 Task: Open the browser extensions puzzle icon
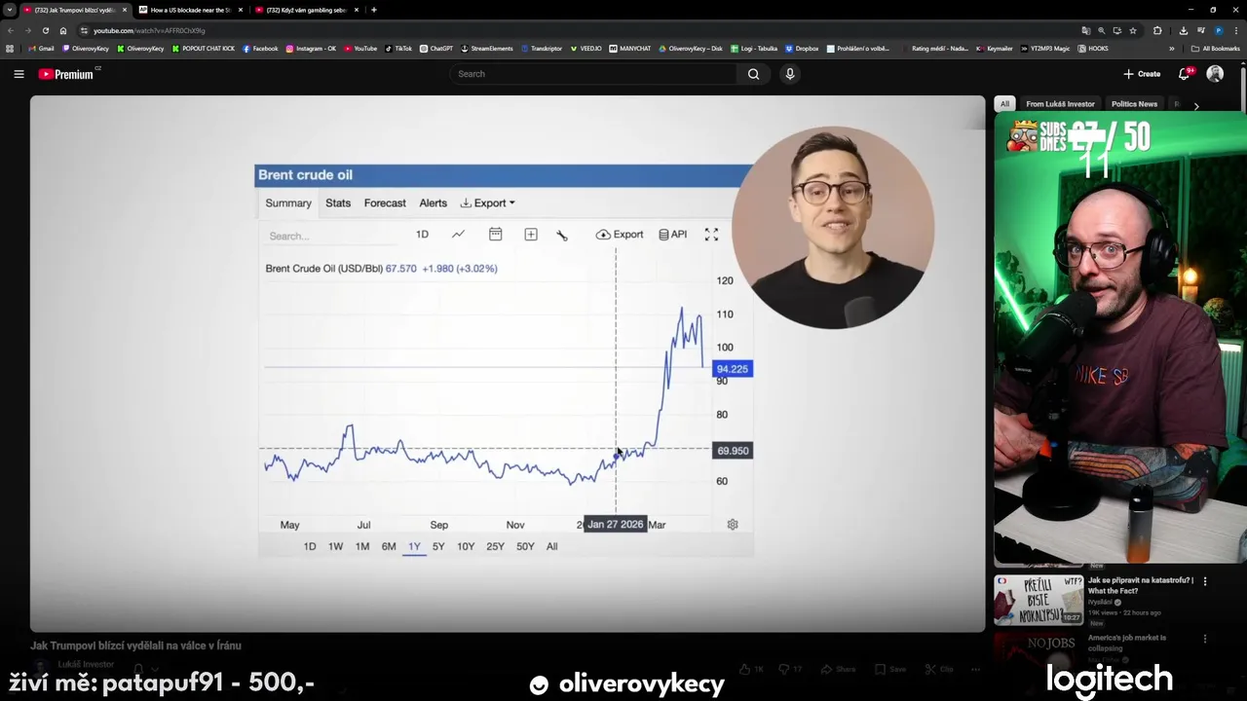pos(1157,30)
